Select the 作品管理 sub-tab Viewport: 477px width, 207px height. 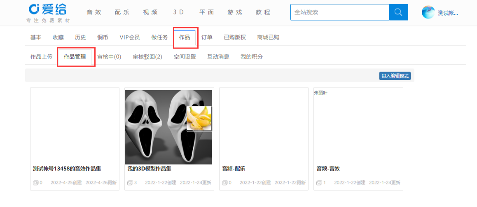pos(75,56)
